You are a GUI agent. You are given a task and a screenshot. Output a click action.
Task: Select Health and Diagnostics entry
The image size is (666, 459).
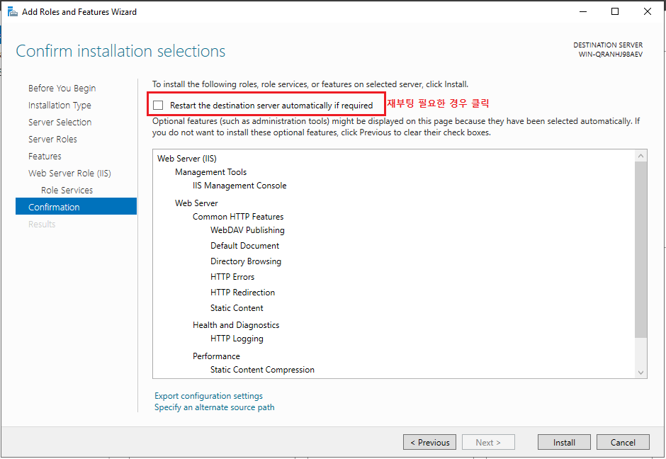[x=236, y=325]
